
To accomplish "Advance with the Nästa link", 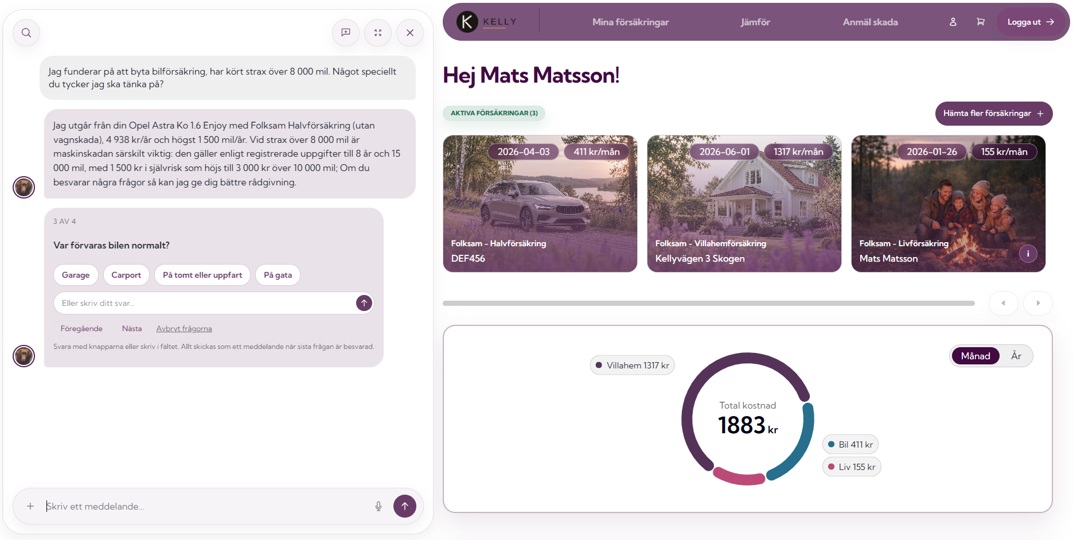I will coord(132,329).
